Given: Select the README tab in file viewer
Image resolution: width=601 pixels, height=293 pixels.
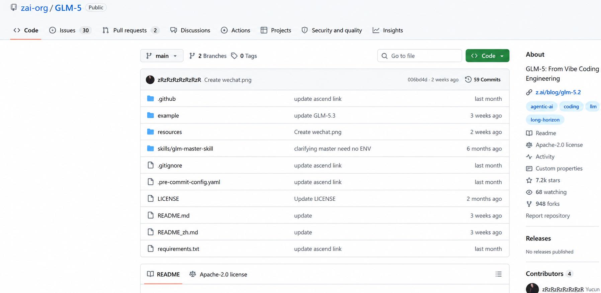Looking at the screenshot, I should [x=163, y=274].
